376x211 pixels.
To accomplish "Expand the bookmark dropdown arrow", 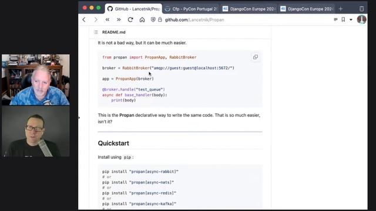I will (x=351, y=20).
